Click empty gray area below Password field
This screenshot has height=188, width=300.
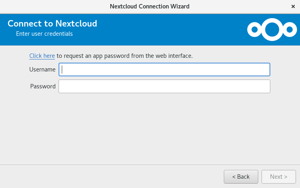pyautogui.click(x=149, y=129)
